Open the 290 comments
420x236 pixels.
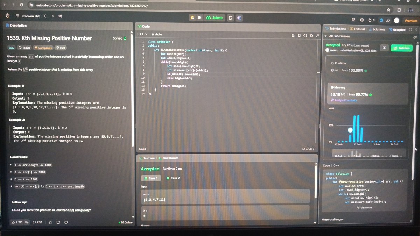pyautogui.click(x=37, y=222)
